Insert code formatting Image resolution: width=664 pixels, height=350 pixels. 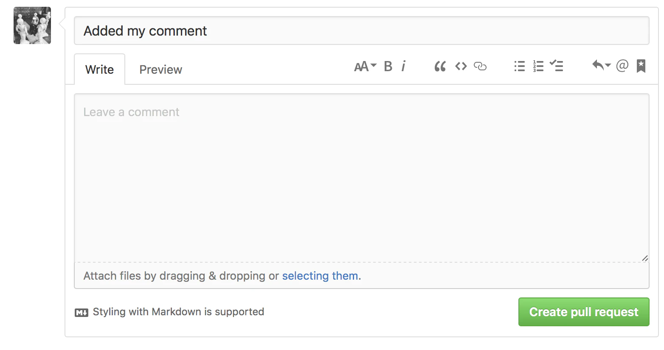coord(461,67)
